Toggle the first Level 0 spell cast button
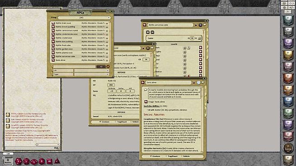The image size is (296, 166). click(x=185, y=48)
